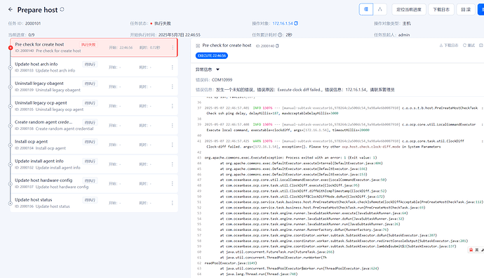Select the Update host arch info subtask

[x=94, y=67]
